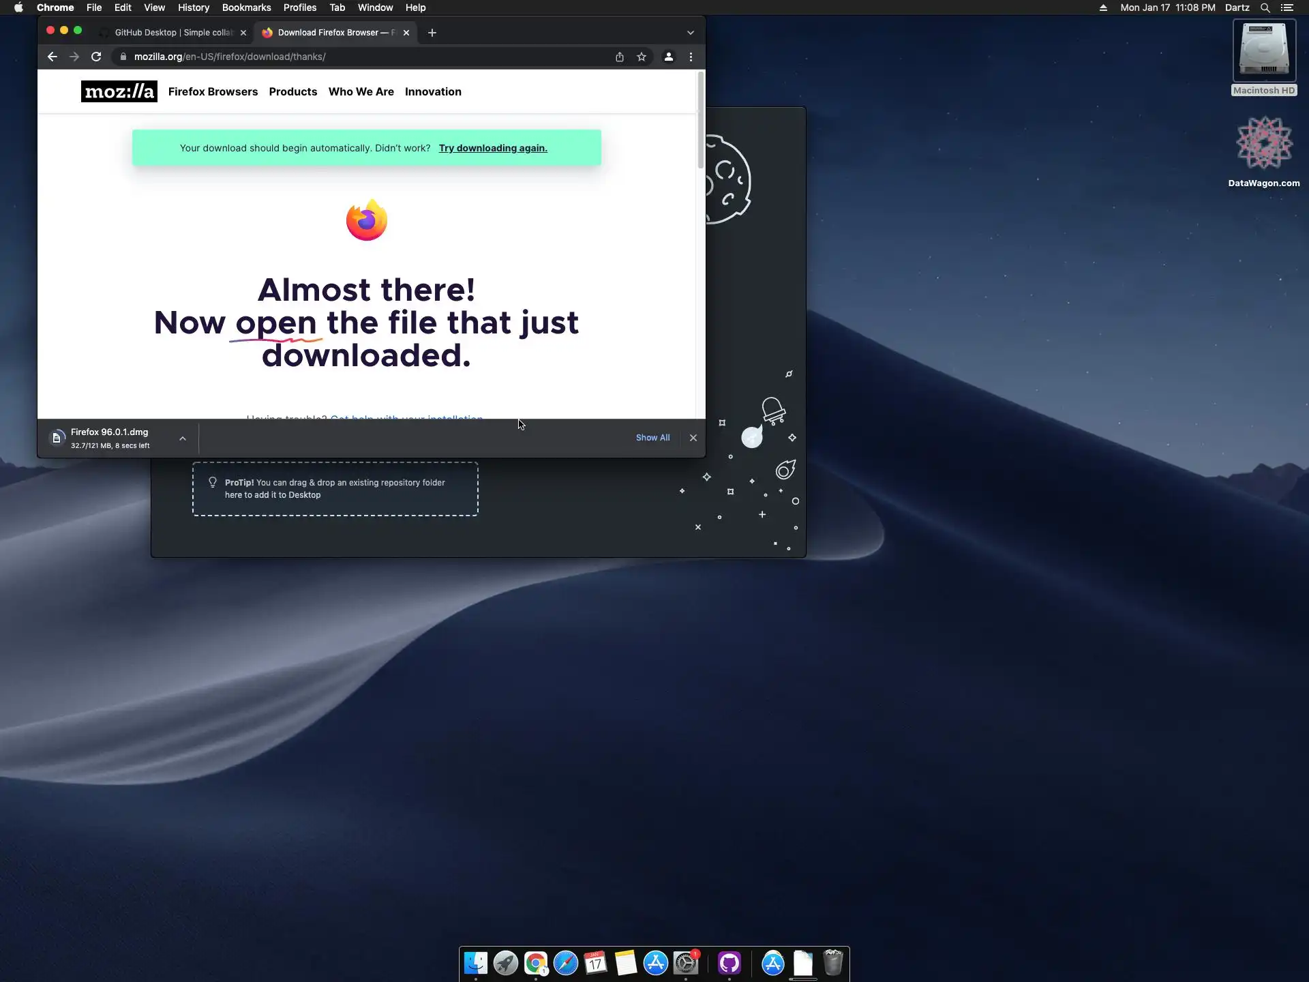The image size is (1309, 982).
Task: Reload the Mozilla download page
Action: [96, 57]
